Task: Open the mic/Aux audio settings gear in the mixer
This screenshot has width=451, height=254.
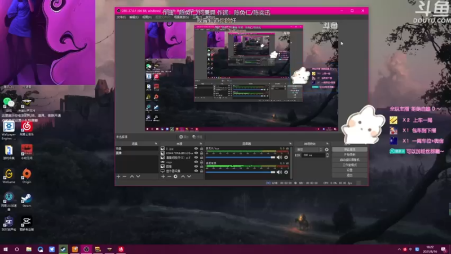Action: click(x=286, y=157)
